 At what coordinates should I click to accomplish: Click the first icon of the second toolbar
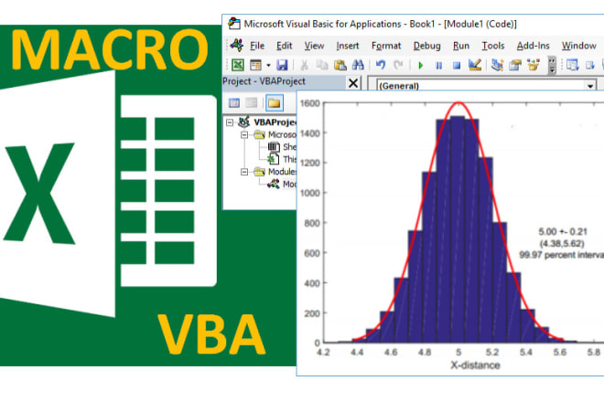[572, 65]
